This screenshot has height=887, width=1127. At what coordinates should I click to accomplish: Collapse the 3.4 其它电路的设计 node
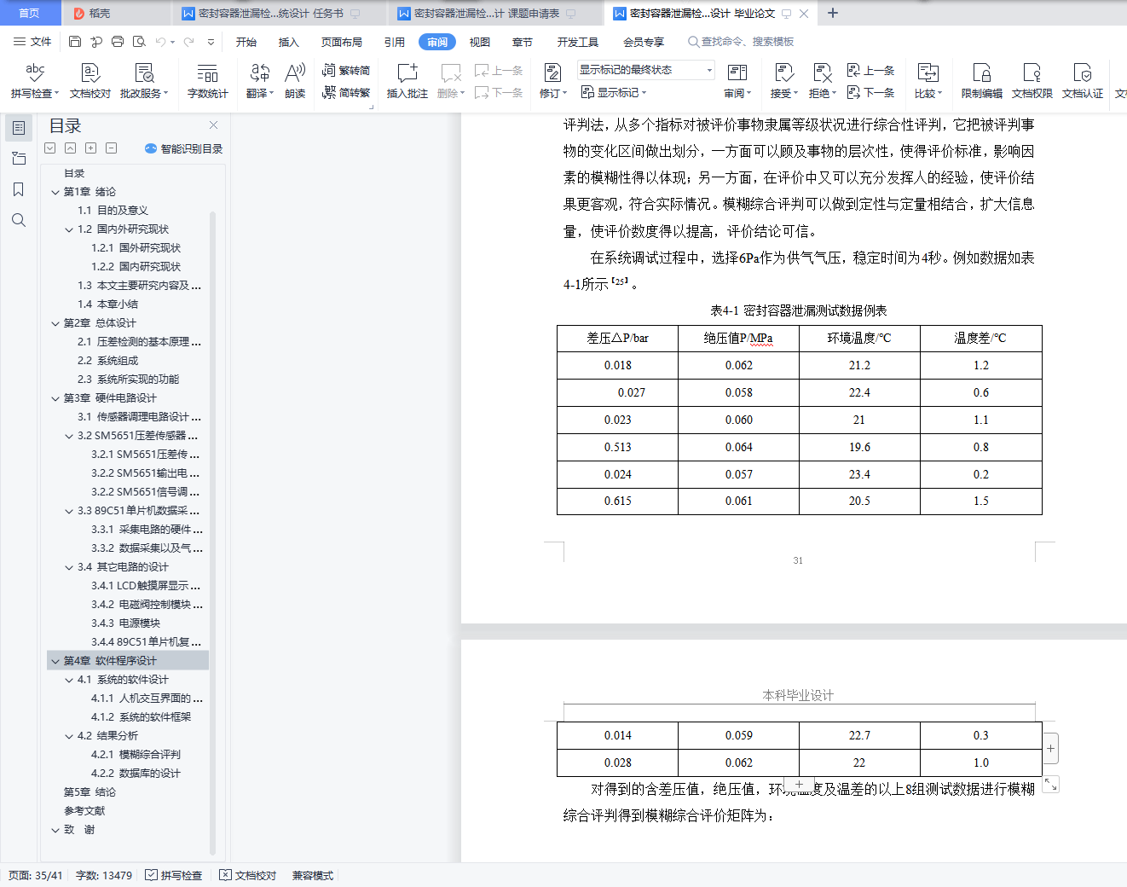(x=69, y=567)
